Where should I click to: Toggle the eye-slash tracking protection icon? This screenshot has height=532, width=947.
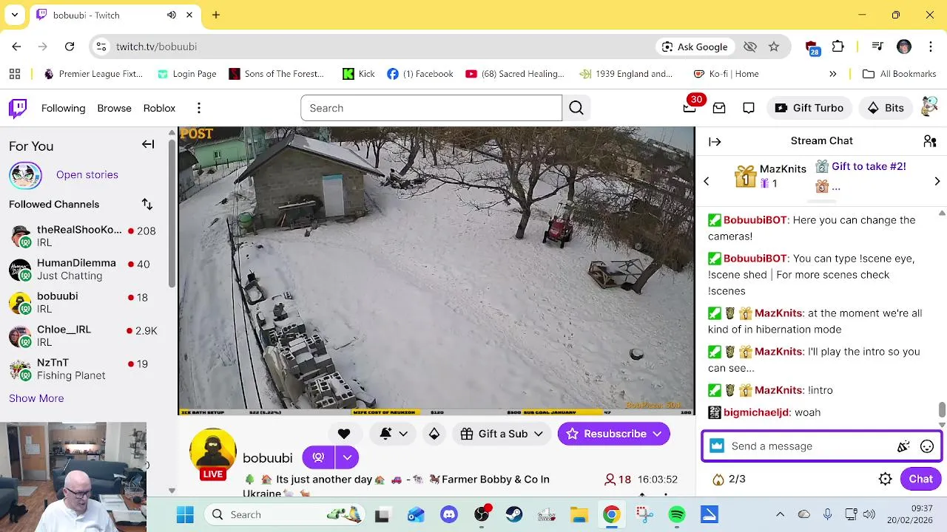[750, 47]
